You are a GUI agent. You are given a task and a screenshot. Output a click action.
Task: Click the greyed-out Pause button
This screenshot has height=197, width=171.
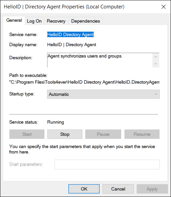103,134
